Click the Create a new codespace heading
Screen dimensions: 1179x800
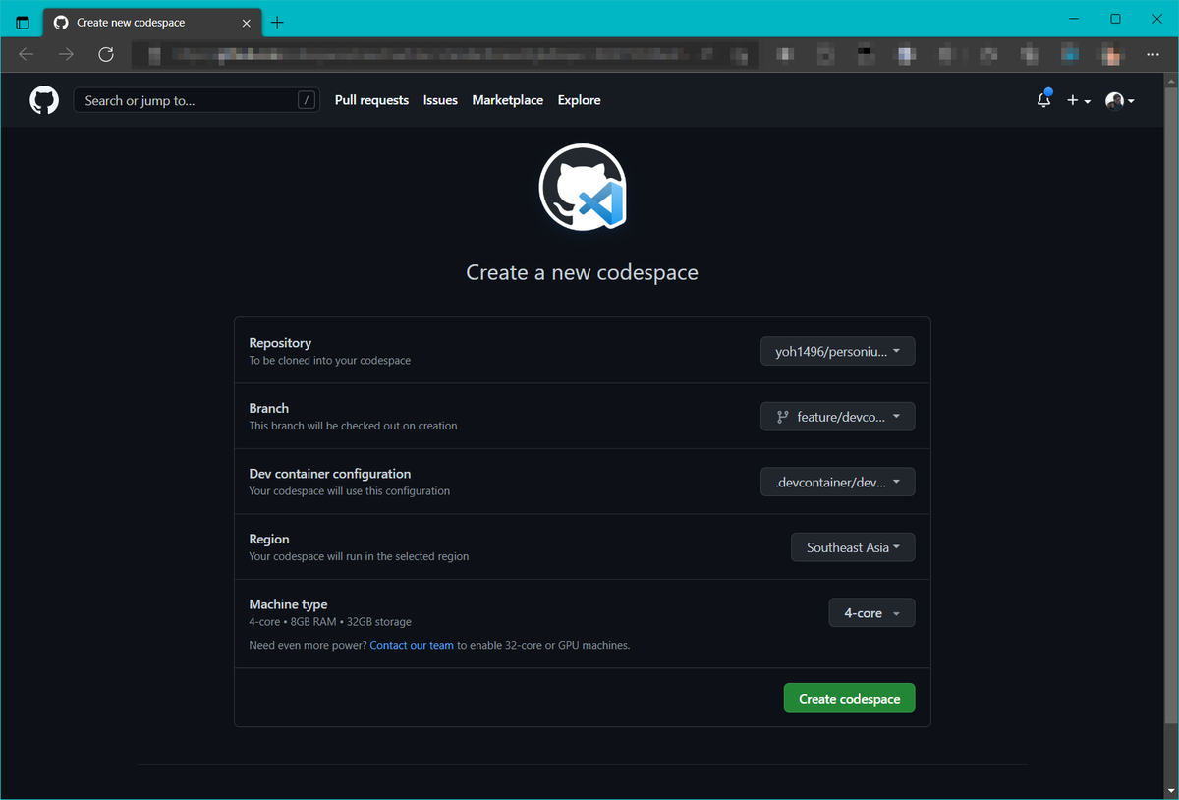[x=582, y=272]
